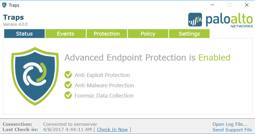Open the log file link
Viewport: 255px width, 134px height.
pos(230,124)
